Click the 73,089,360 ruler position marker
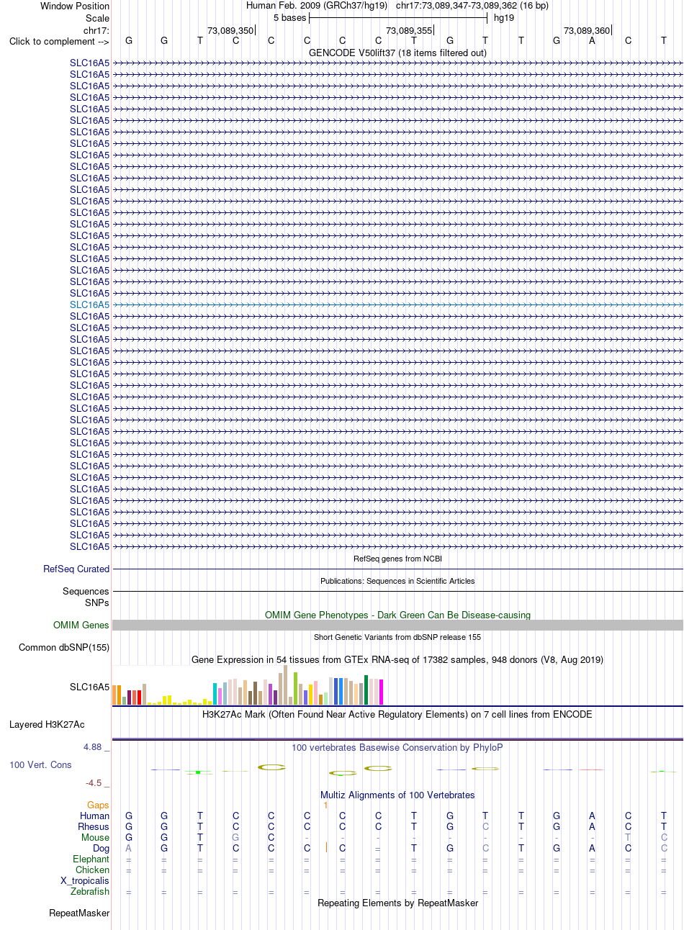Image resolution: width=684 pixels, height=930 pixels. pyautogui.click(x=587, y=31)
